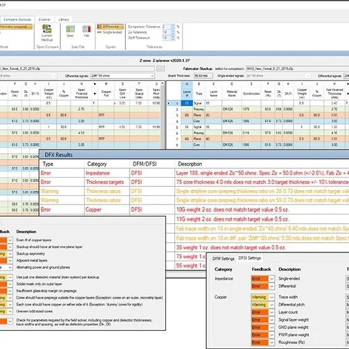This screenshot has height=349, width=349.
Task: Switch to DFM Settings tab
Action: 223,259
